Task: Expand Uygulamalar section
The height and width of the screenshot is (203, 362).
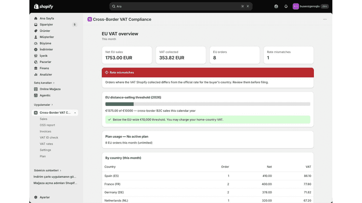Action: point(43,105)
